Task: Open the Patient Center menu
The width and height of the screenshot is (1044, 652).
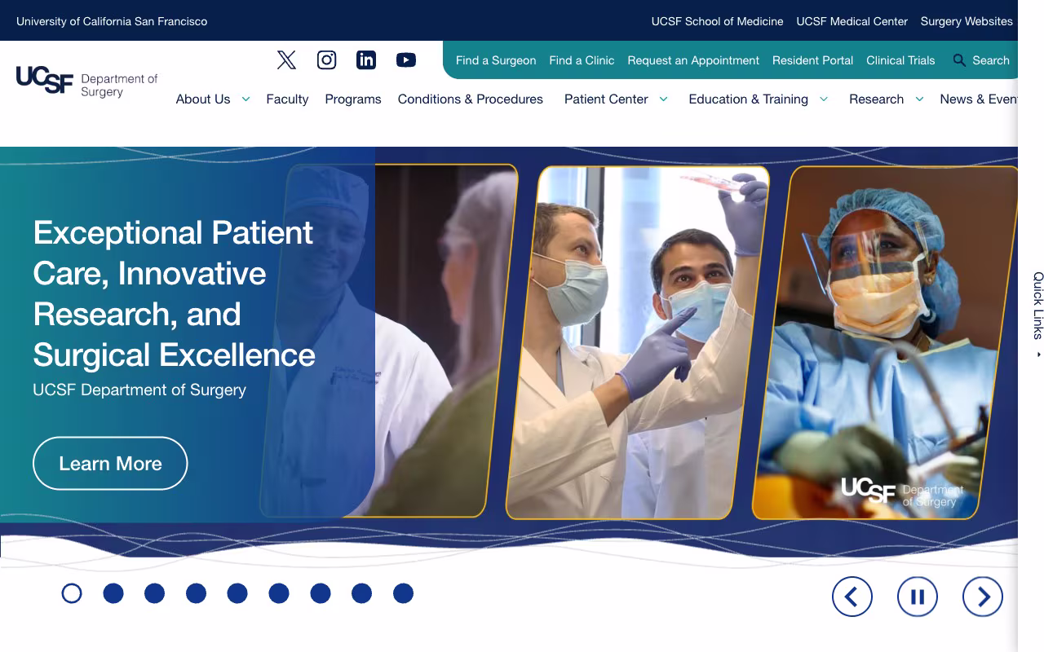Action: tap(606, 99)
